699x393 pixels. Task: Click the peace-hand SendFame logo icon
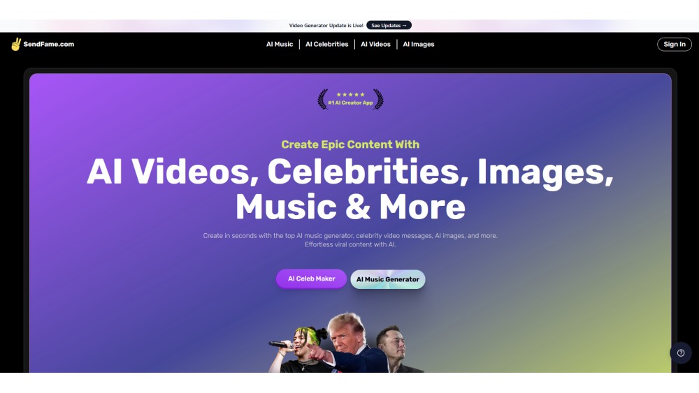point(16,44)
